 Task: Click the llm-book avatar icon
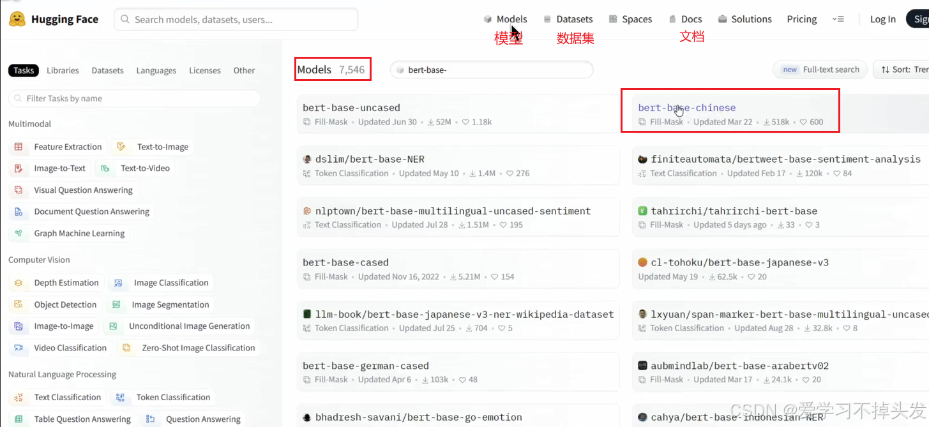coord(307,314)
